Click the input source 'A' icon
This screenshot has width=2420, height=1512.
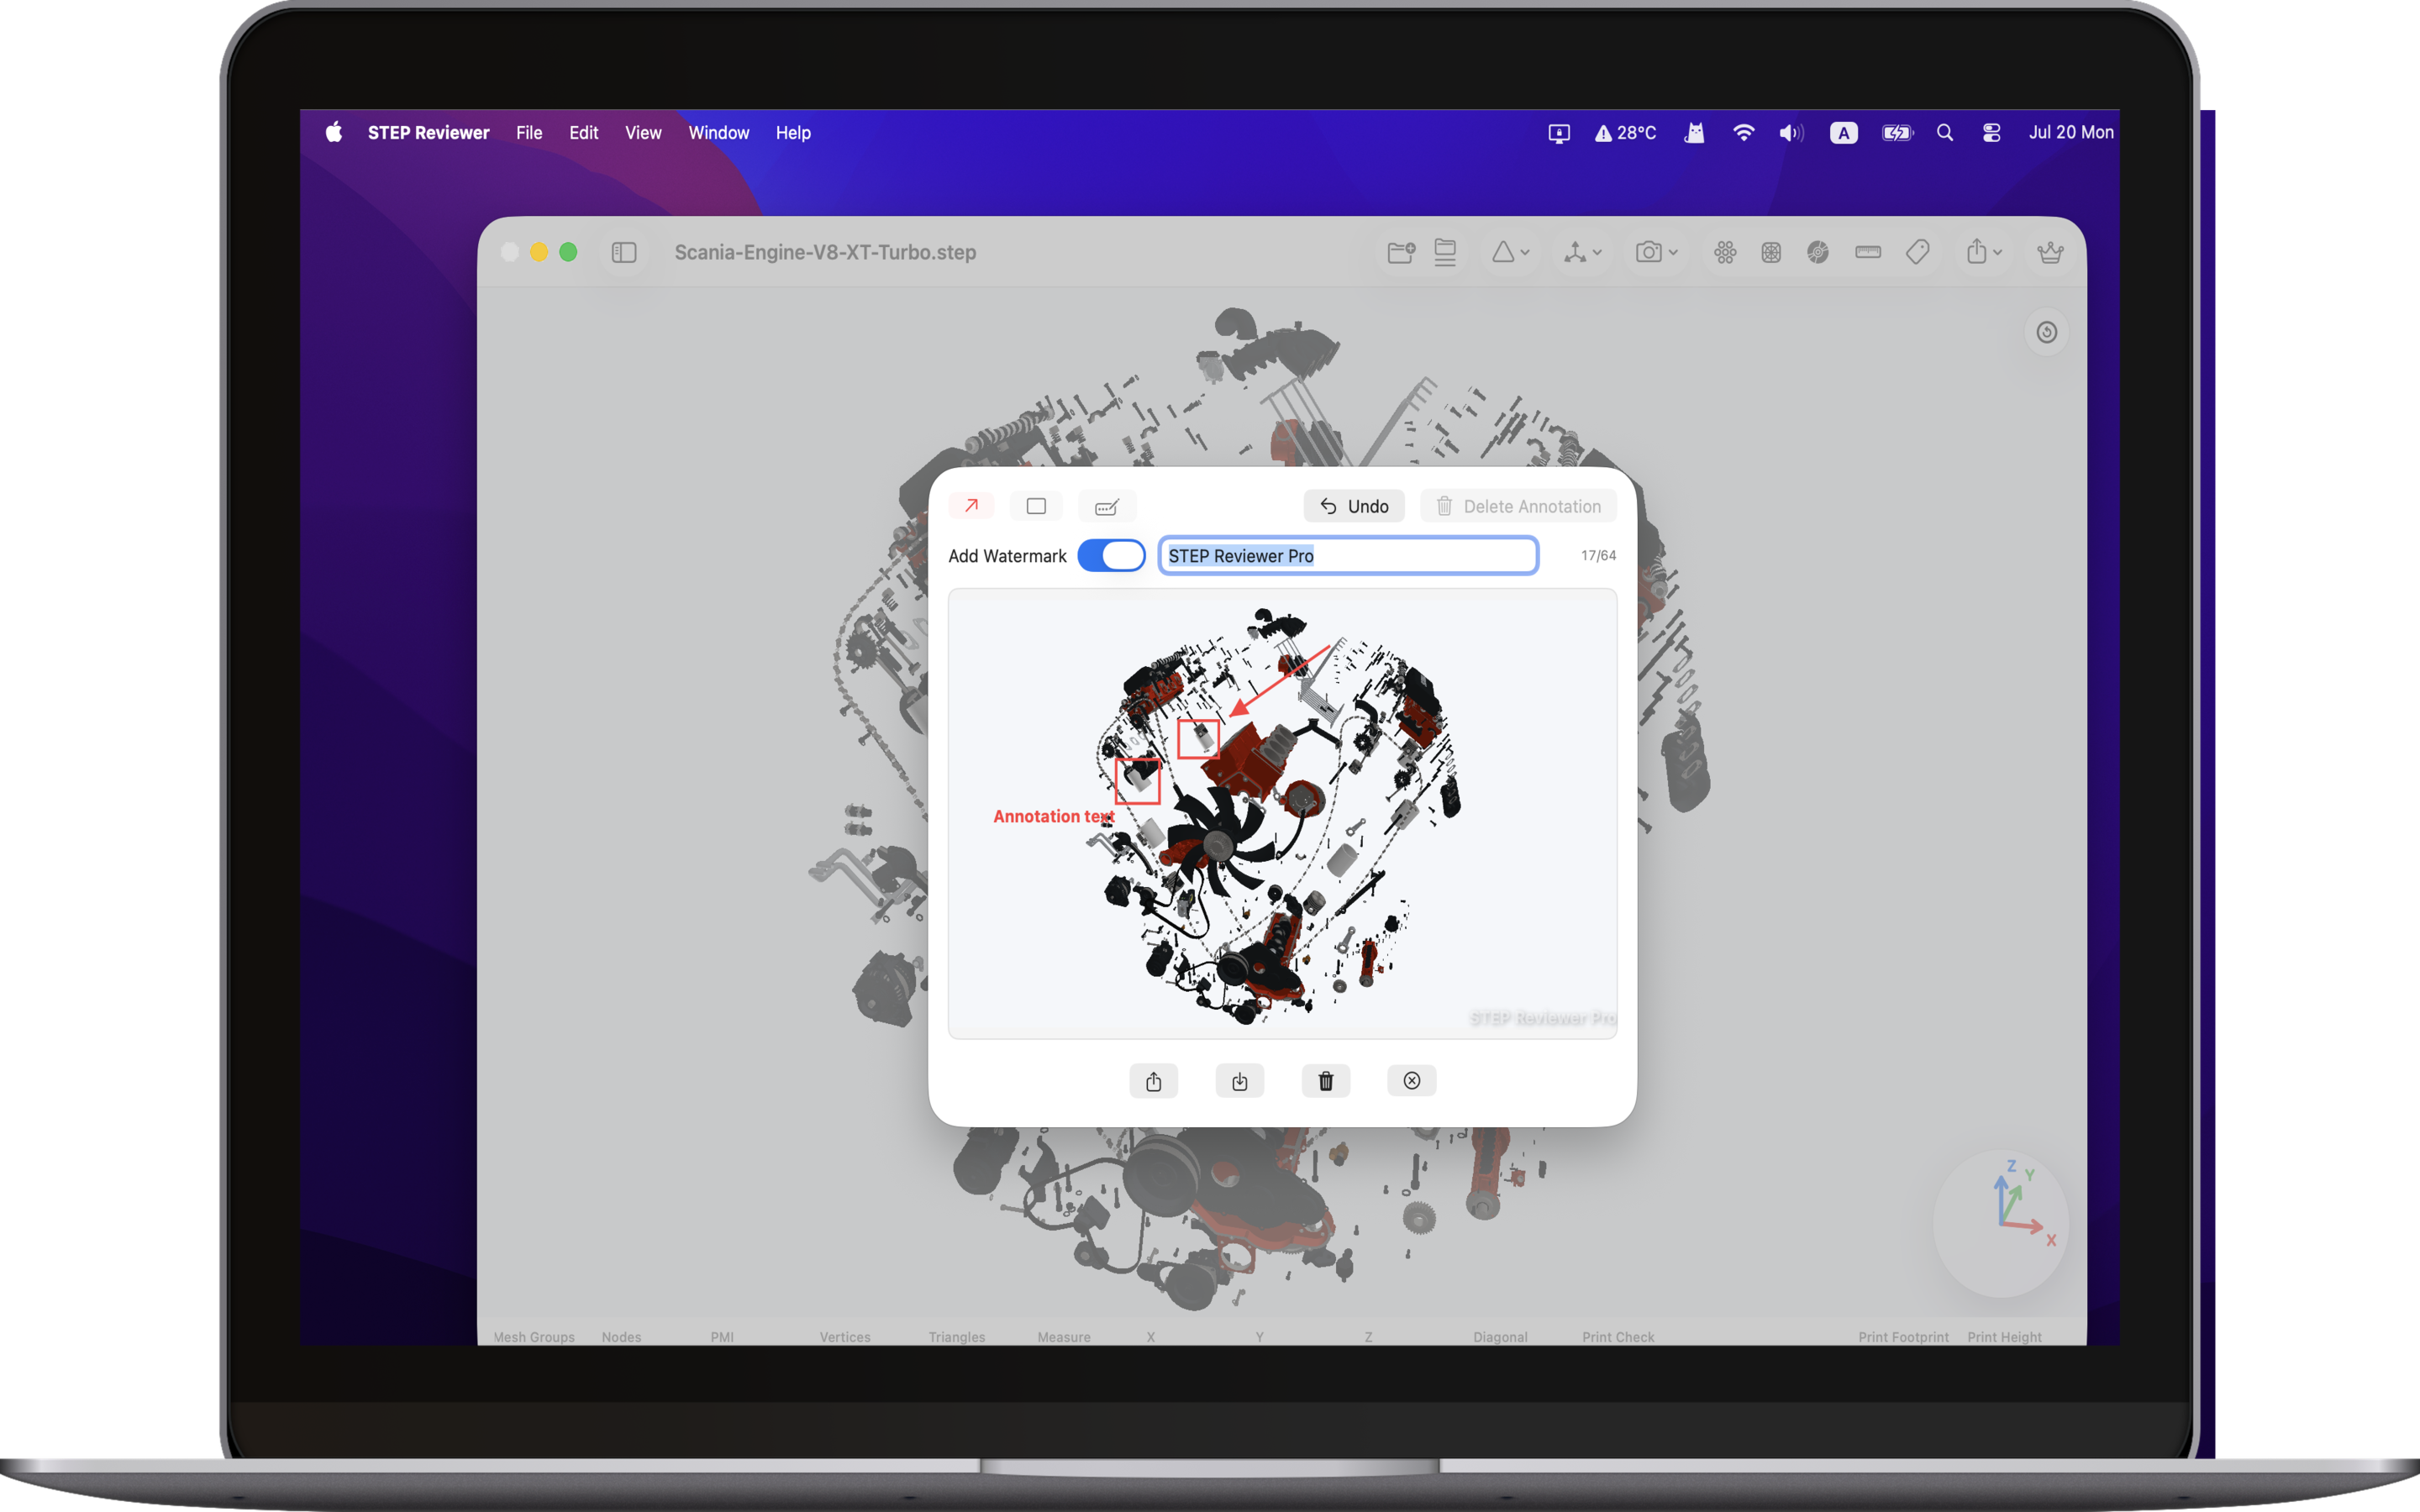[x=1843, y=132]
